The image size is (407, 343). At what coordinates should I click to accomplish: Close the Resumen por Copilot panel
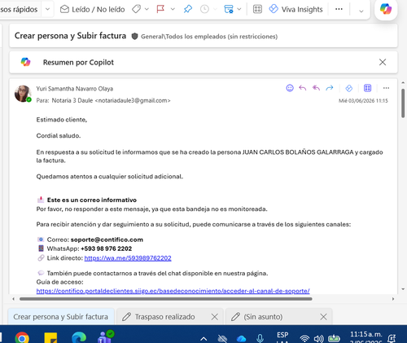coord(383,62)
